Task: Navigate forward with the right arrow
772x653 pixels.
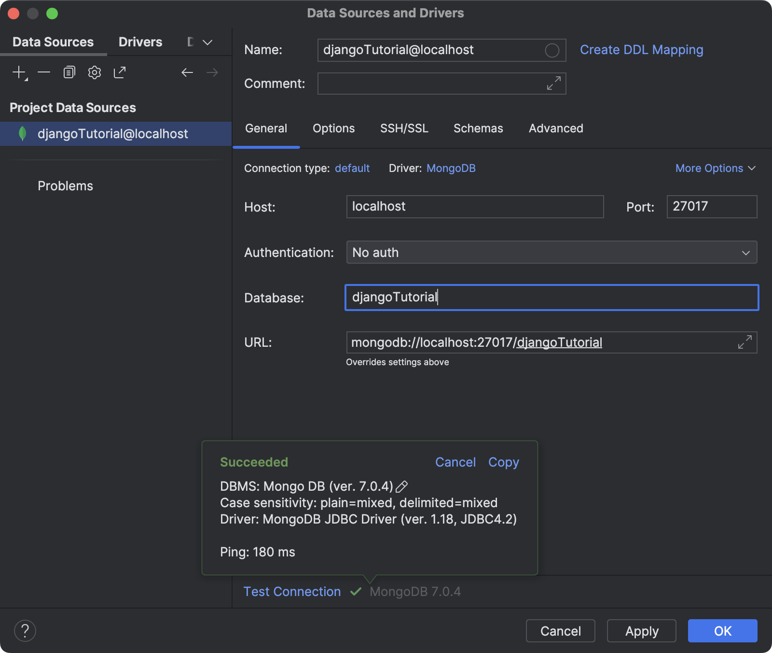Action: tap(212, 72)
